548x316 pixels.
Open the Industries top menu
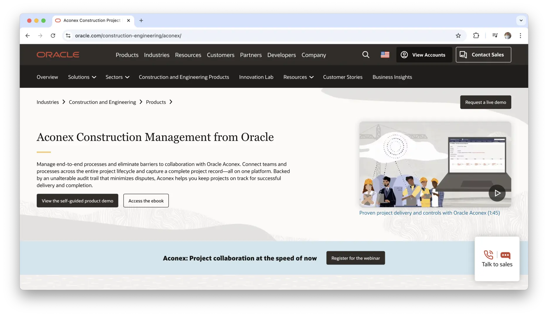point(157,55)
